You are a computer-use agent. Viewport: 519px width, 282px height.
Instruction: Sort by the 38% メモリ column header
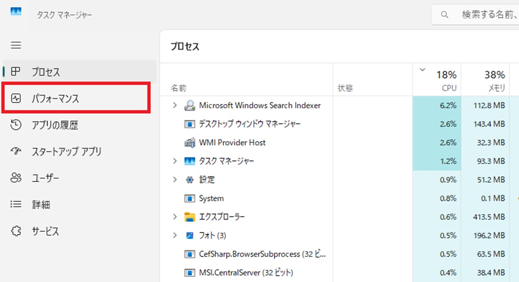485,80
